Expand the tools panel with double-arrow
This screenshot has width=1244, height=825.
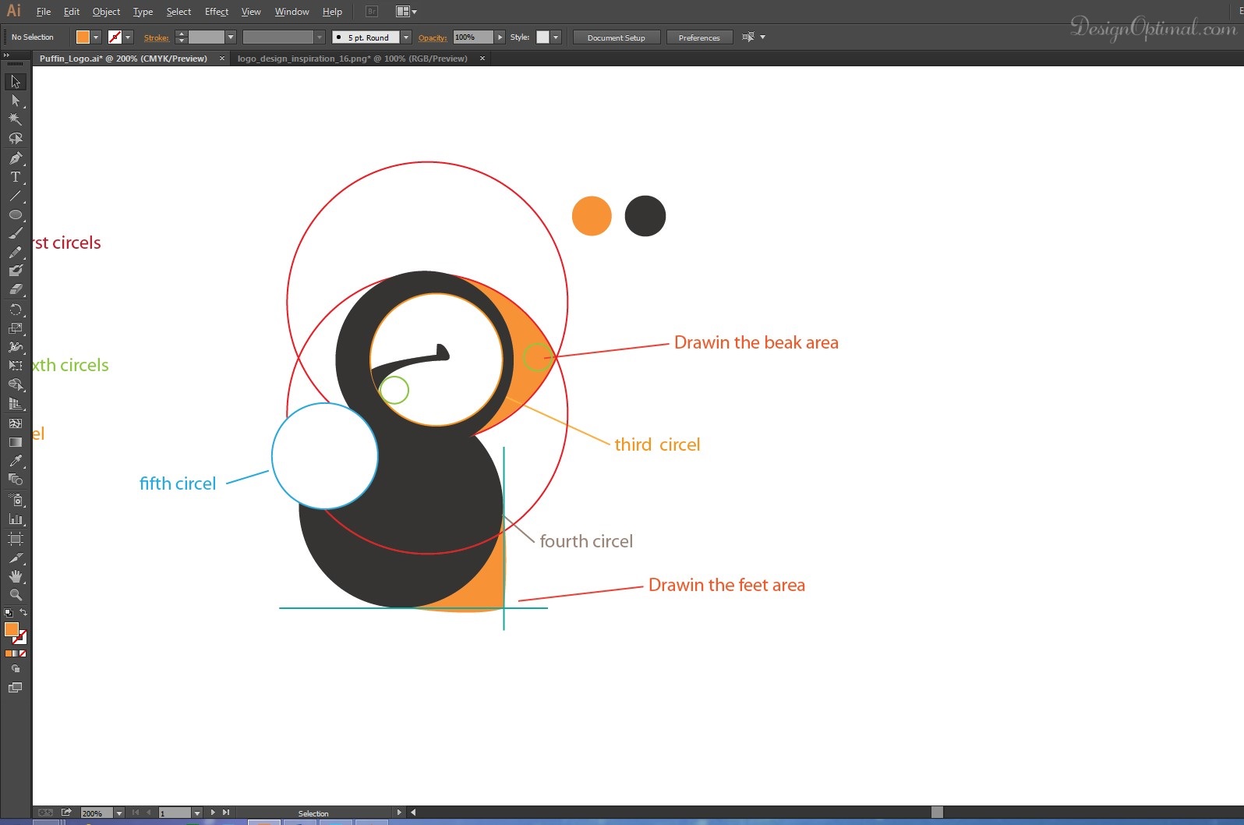(6, 55)
